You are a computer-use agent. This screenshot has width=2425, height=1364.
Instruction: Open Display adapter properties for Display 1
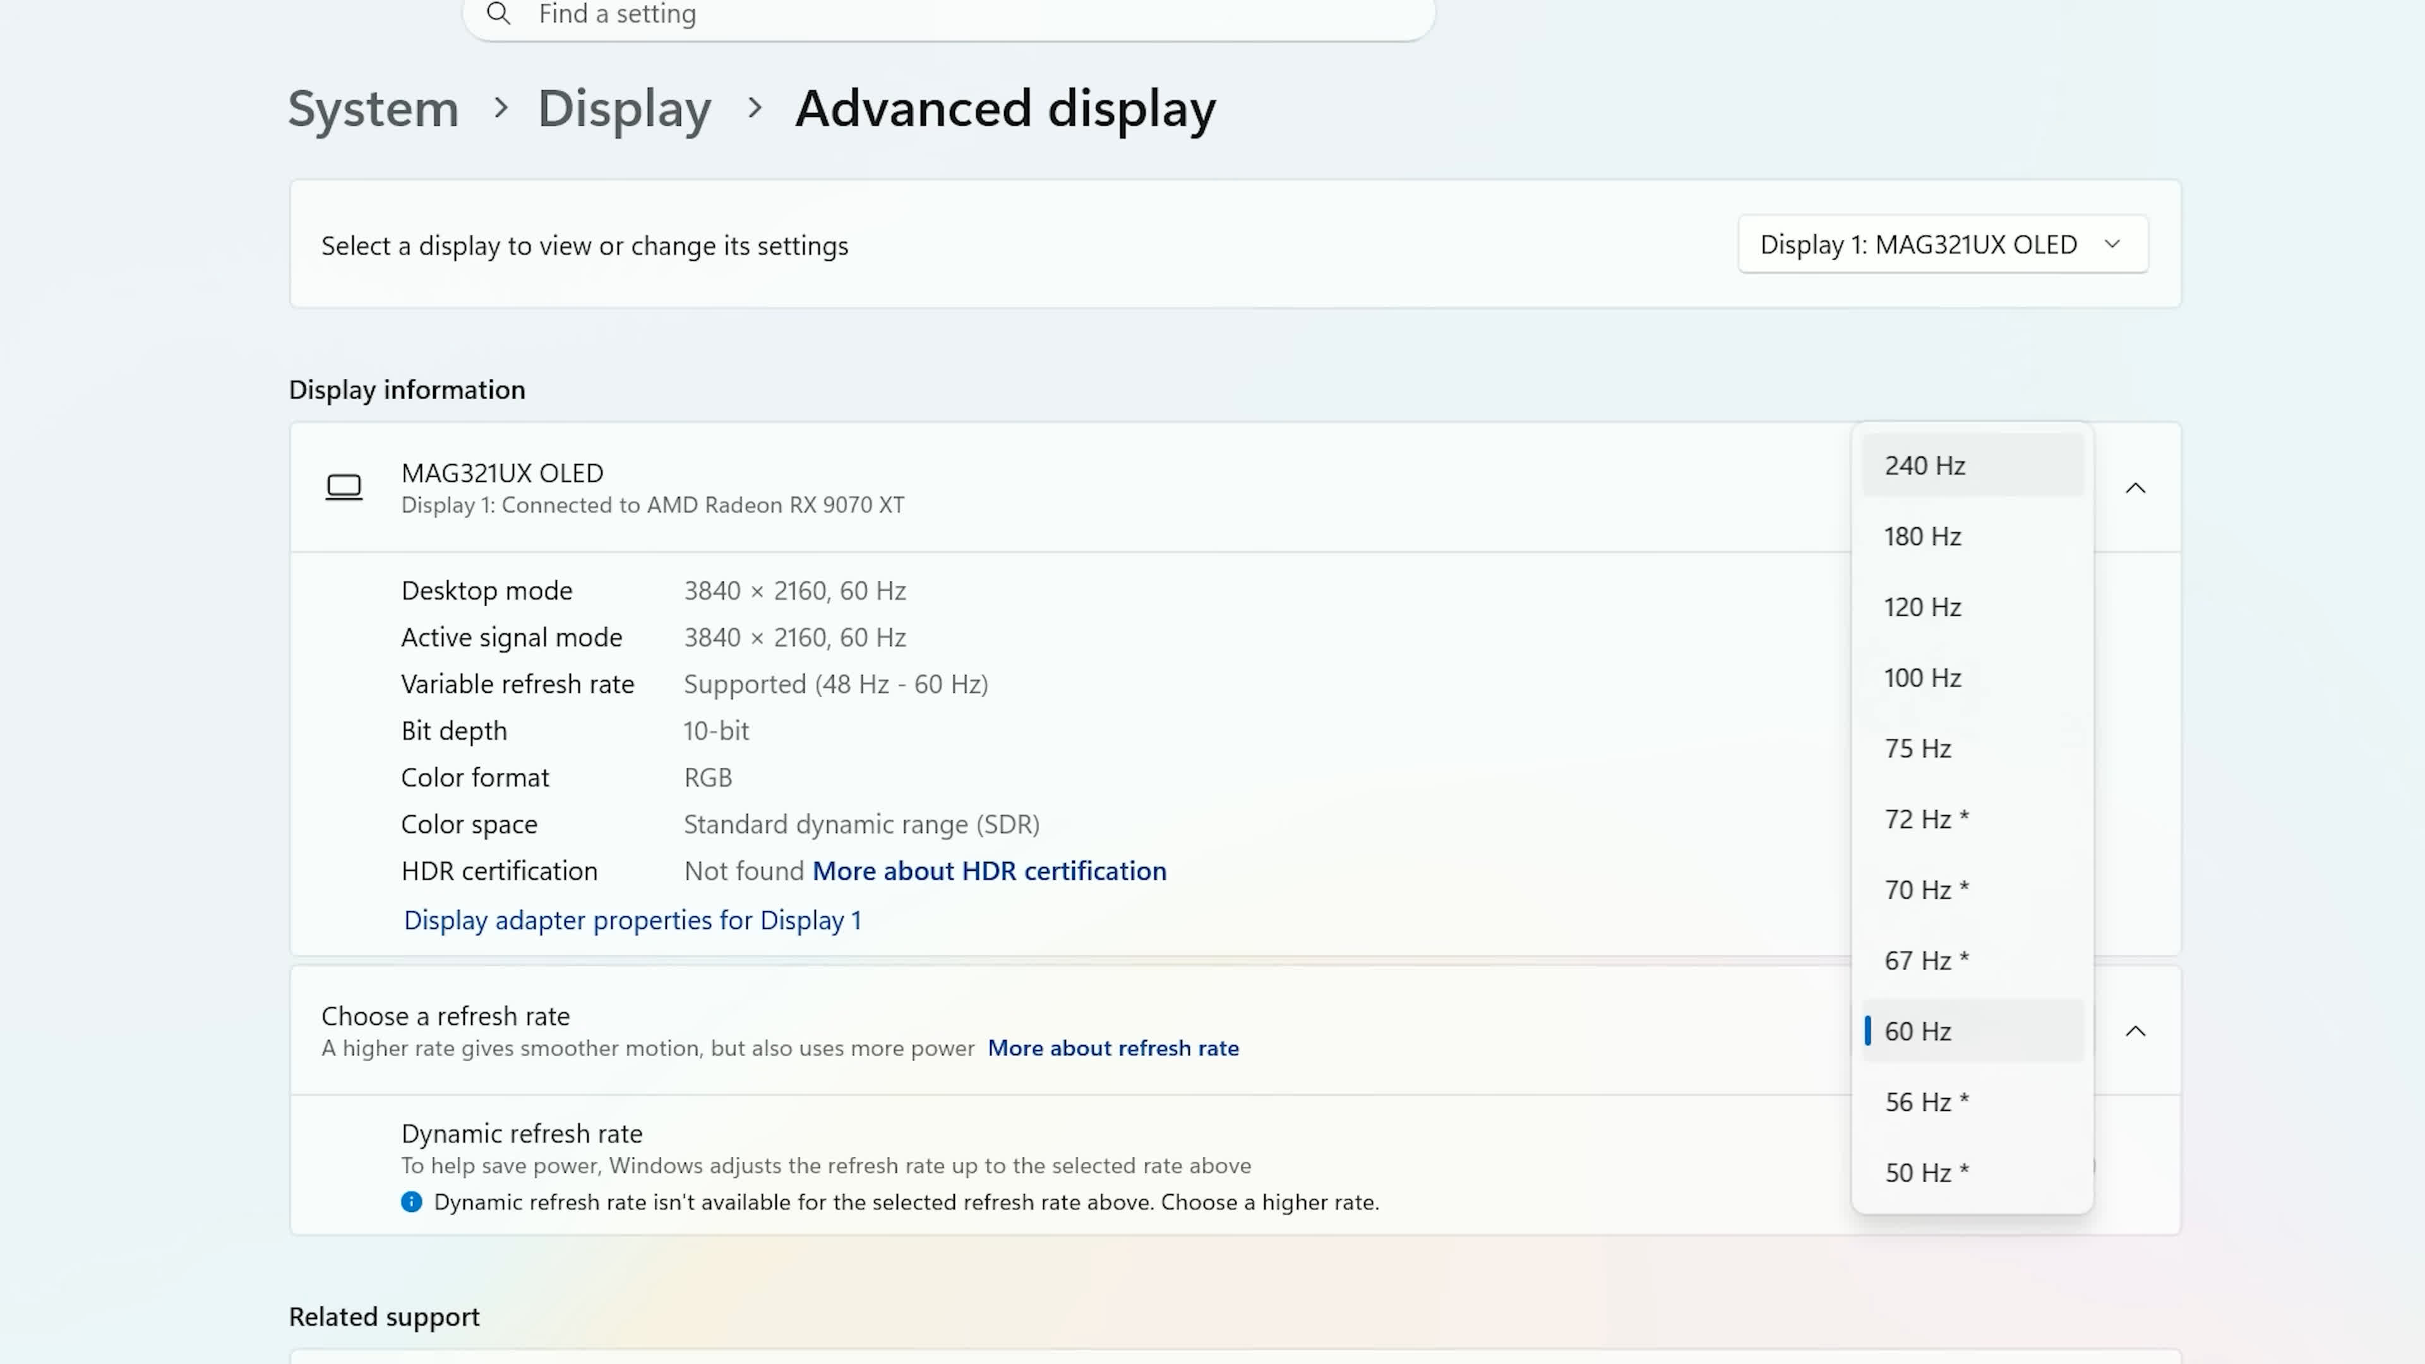tap(633, 919)
